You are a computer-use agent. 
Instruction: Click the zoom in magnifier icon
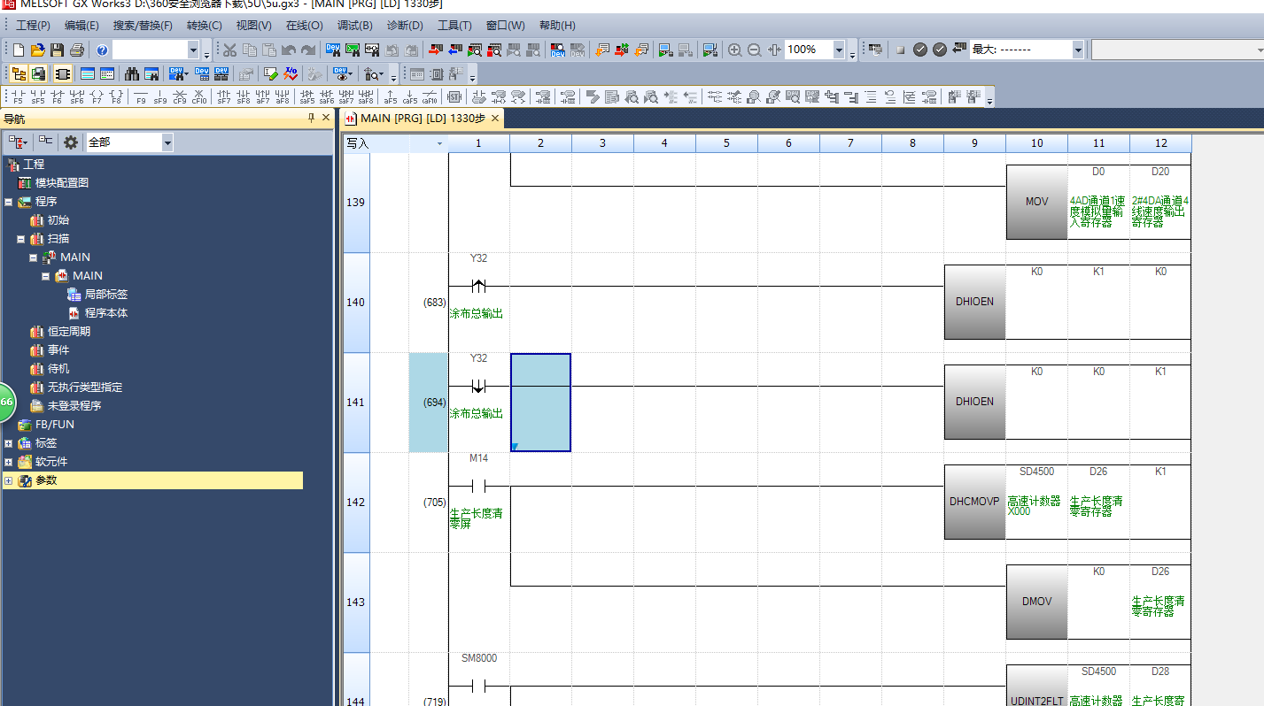[x=734, y=50]
